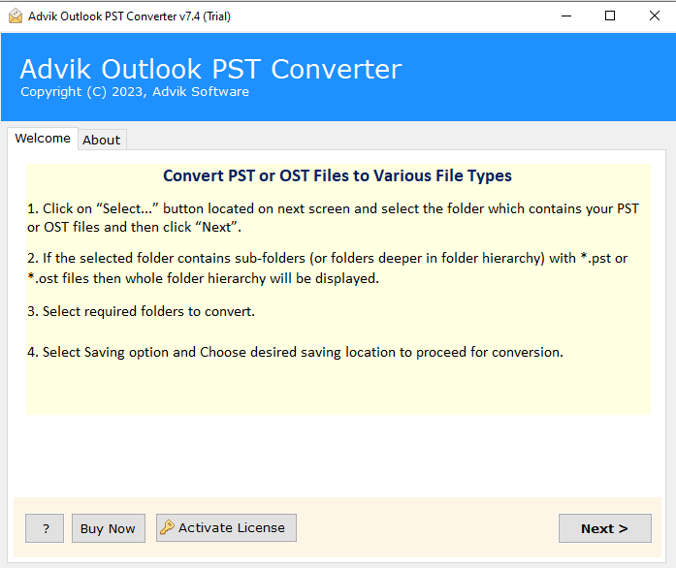Click instruction starting "2. If the selected folder"
This screenshot has width=676, height=568.
(327, 268)
